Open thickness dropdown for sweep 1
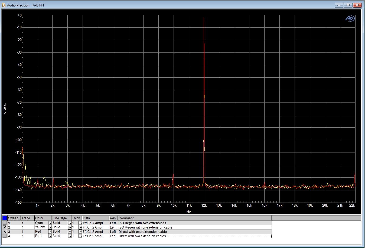 coord(80,223)
